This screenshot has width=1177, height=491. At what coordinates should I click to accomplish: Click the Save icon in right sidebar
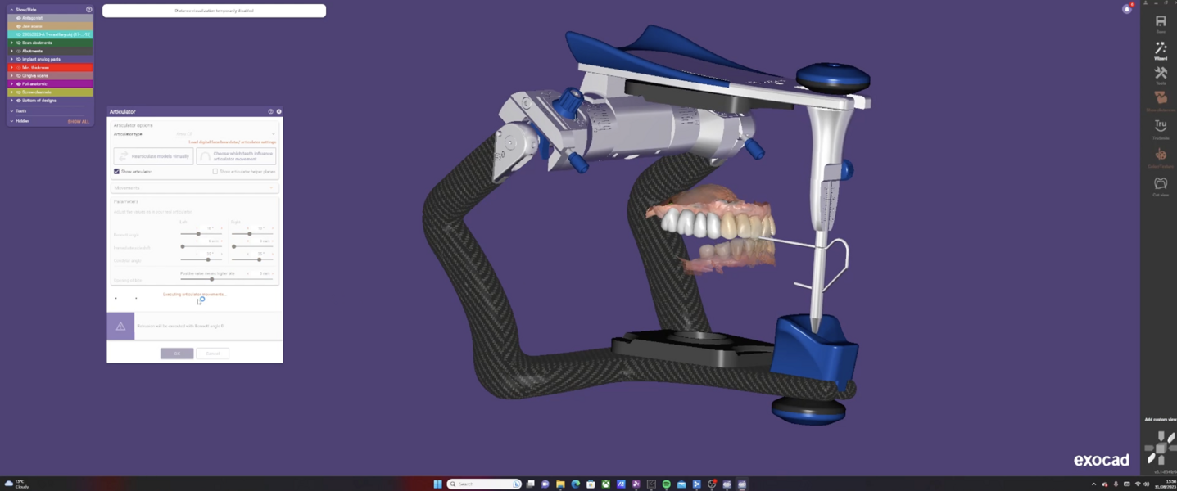(x=1160, y=23)
